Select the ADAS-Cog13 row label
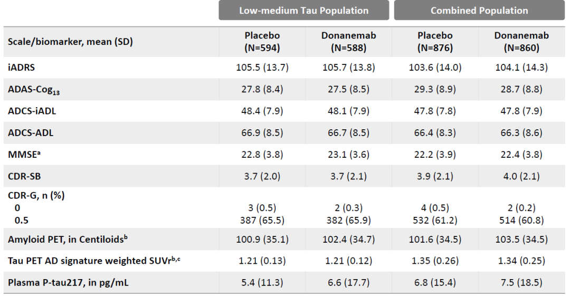 (33, 90)
